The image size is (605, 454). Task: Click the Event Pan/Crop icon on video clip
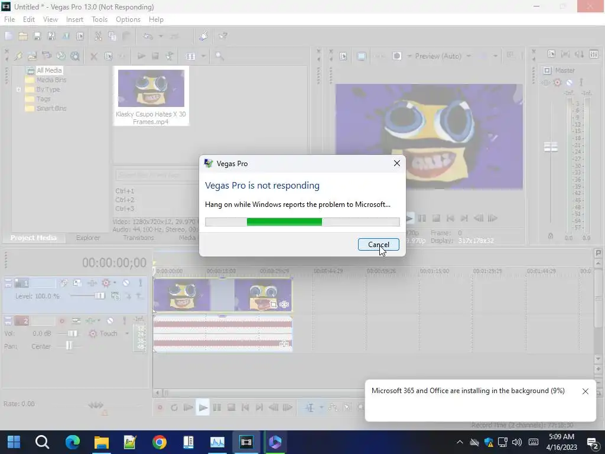274,304
